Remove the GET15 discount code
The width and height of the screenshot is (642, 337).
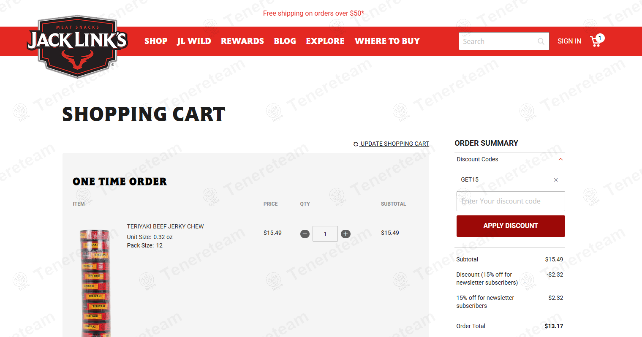[x=556, y=180]
